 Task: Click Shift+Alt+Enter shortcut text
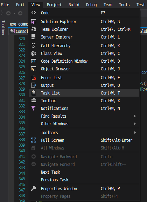tap(117, 140)
